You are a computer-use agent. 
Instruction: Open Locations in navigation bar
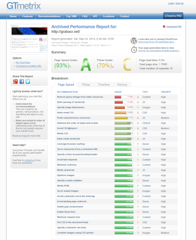click(109, 16)
